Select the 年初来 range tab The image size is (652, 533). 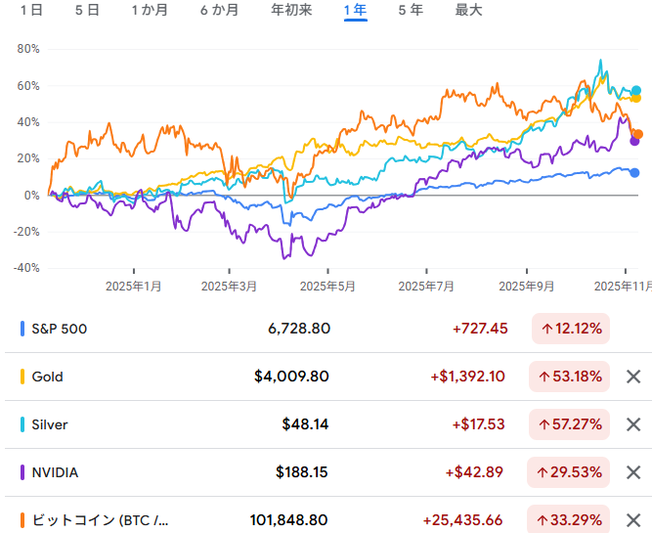[x=291, y=10]
